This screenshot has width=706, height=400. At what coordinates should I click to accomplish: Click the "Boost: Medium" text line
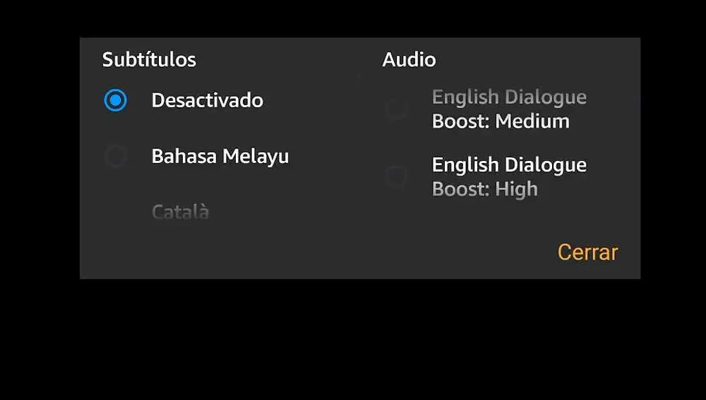pyautogui.click(x=501, y=121)
